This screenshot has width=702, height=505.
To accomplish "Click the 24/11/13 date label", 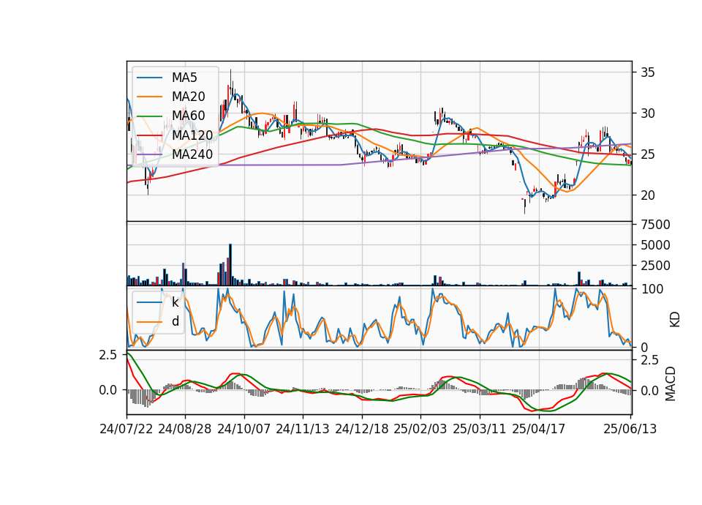I will [x=303, y=429].
